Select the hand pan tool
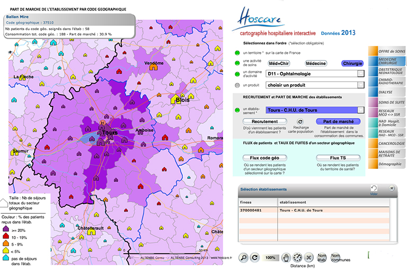Viewport: 407px width, 271px height. click(286, 257)
